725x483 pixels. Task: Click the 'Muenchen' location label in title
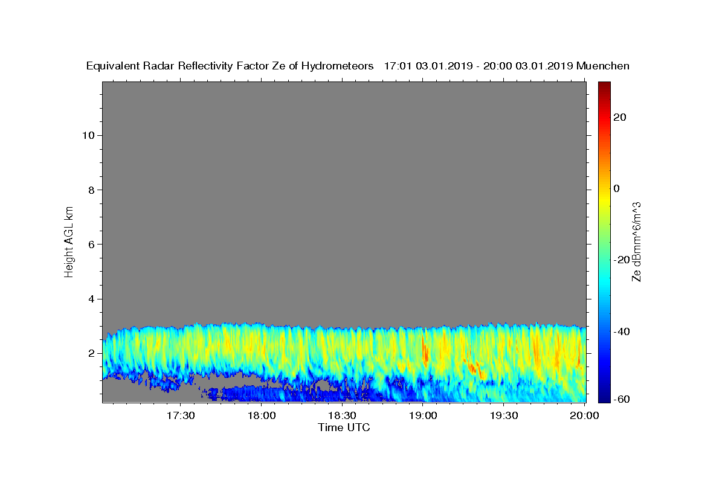click(x=603, y=66)
